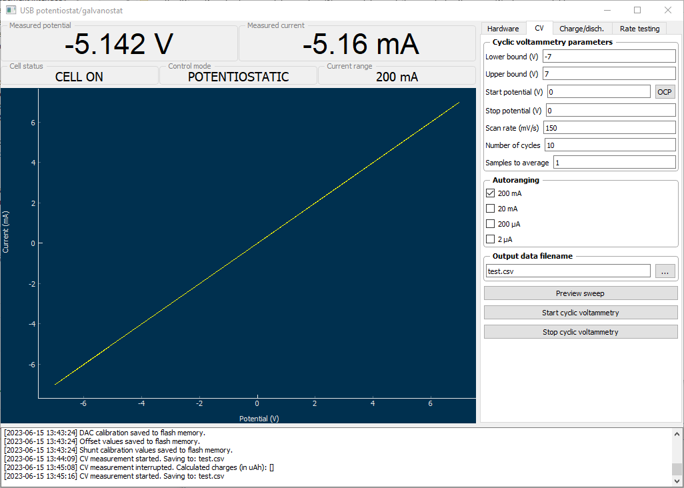
Task: Open the file browser with the '...' button
Action: 665,270
